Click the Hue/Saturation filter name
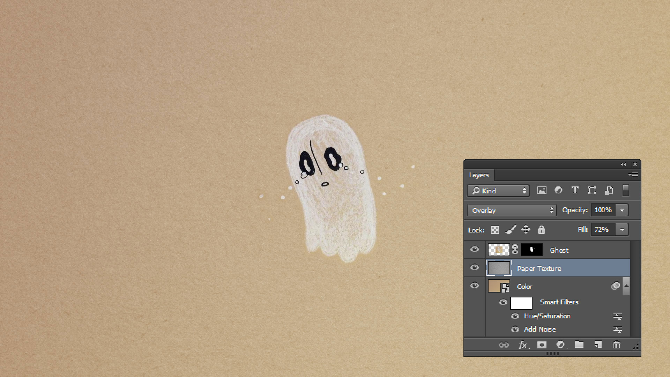The height and width of the screenshot is (377, 670). point(547,316)
